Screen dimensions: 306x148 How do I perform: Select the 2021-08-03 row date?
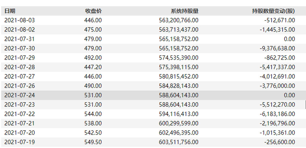pyautogui.click(x=20, y=20)
